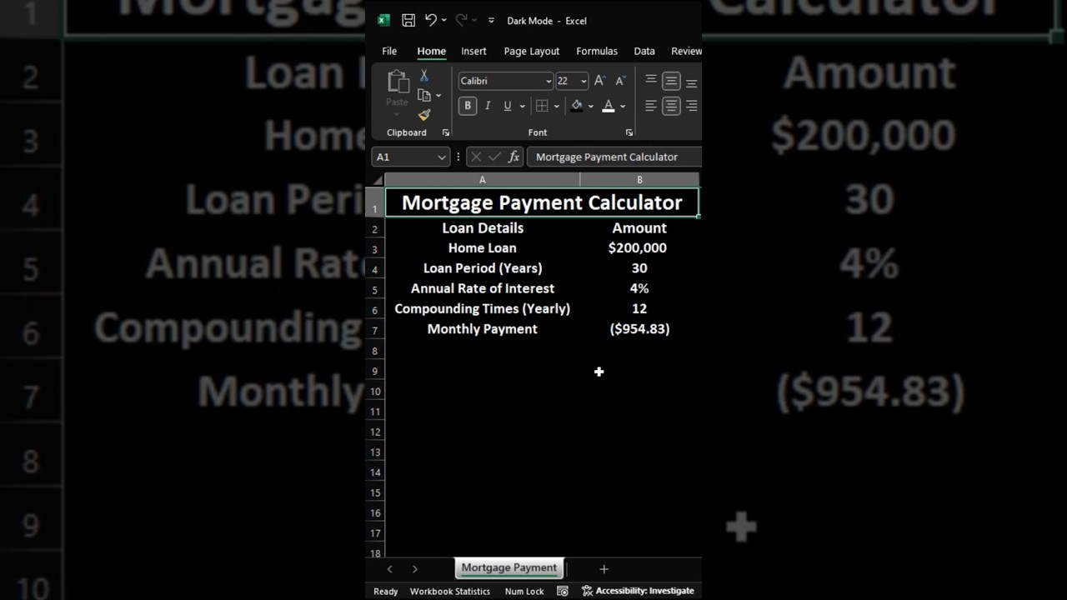Open the Borders options dropdown arrow

pos(556,106)
